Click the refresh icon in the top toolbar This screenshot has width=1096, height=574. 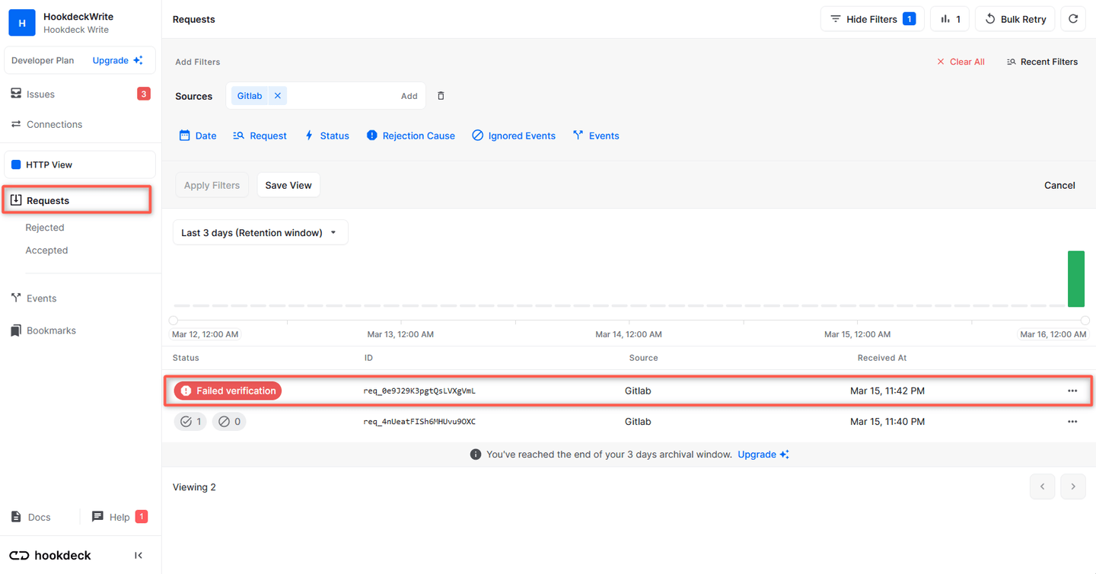point(1073,18)
